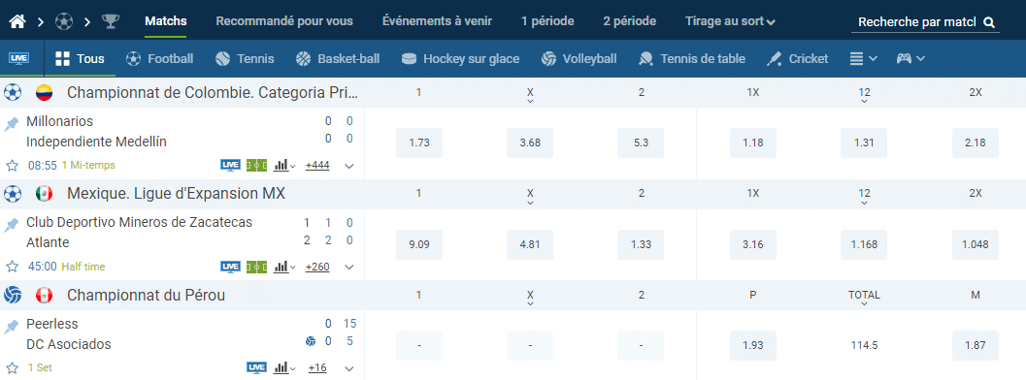The height and width of the screenshot is (380, 1026).
Task: Select odds 9.09 for Mineros win
Action: point(419,244)
